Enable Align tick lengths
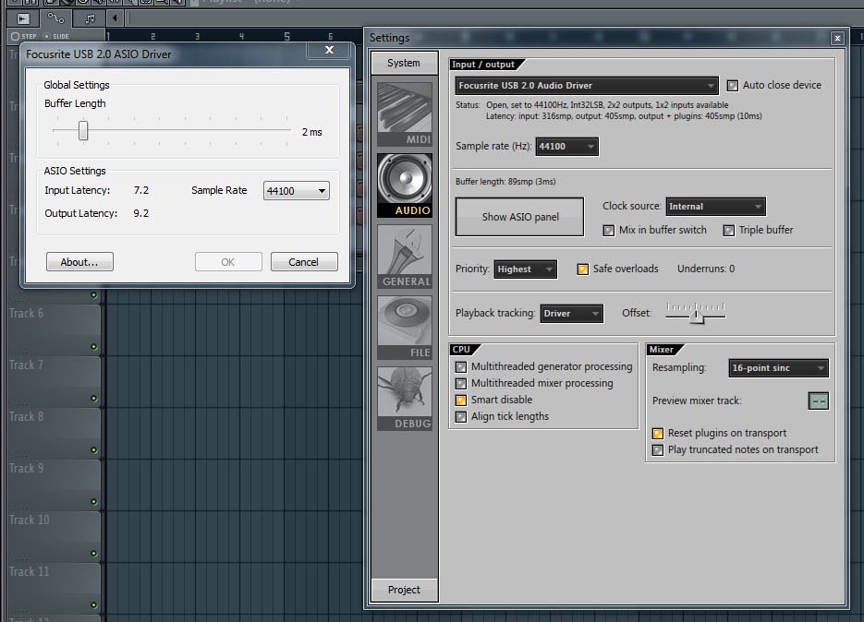Screen dimensions: 864x622 [x=461, y=417]
